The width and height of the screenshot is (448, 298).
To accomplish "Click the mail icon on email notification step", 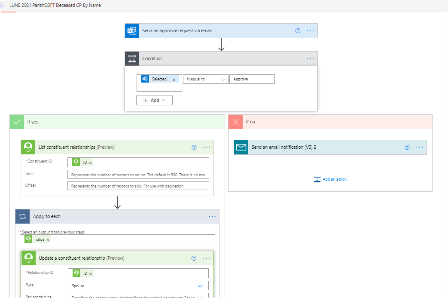I will click(x=241, y=147).
